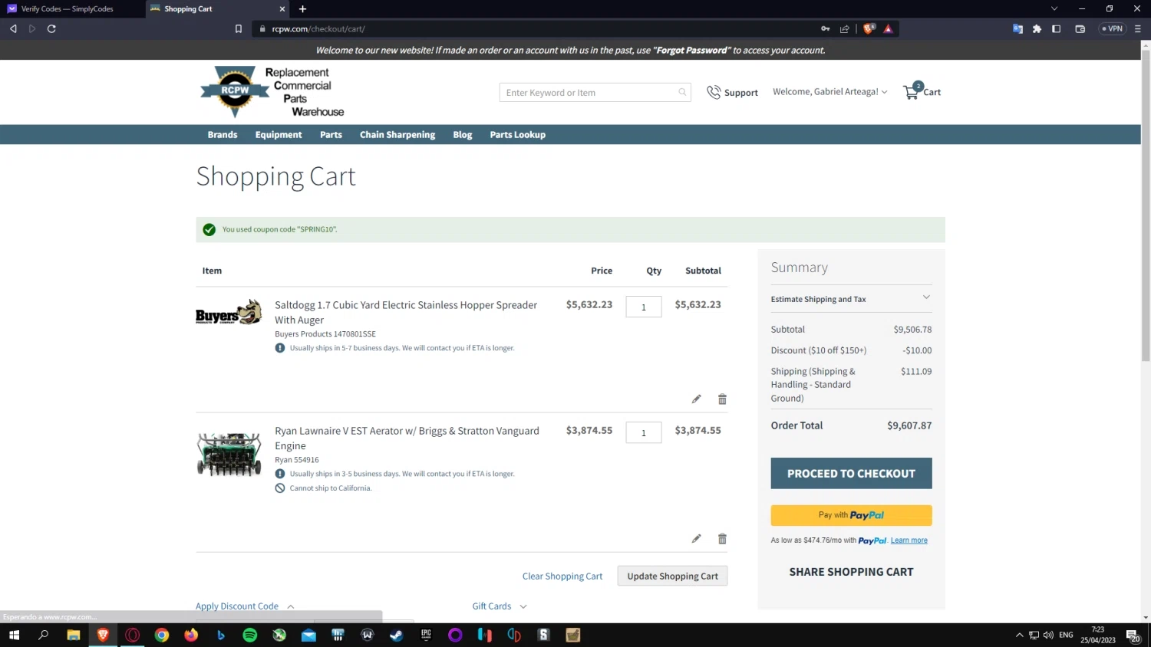Show hidden system tray icons chevron

1019,635
